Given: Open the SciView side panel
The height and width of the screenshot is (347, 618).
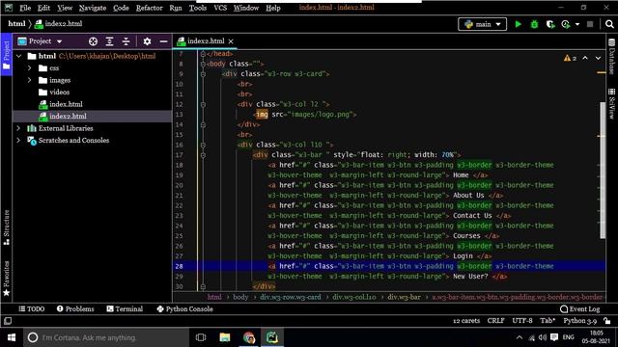Looking at the screenshot, I should [611, 103].
